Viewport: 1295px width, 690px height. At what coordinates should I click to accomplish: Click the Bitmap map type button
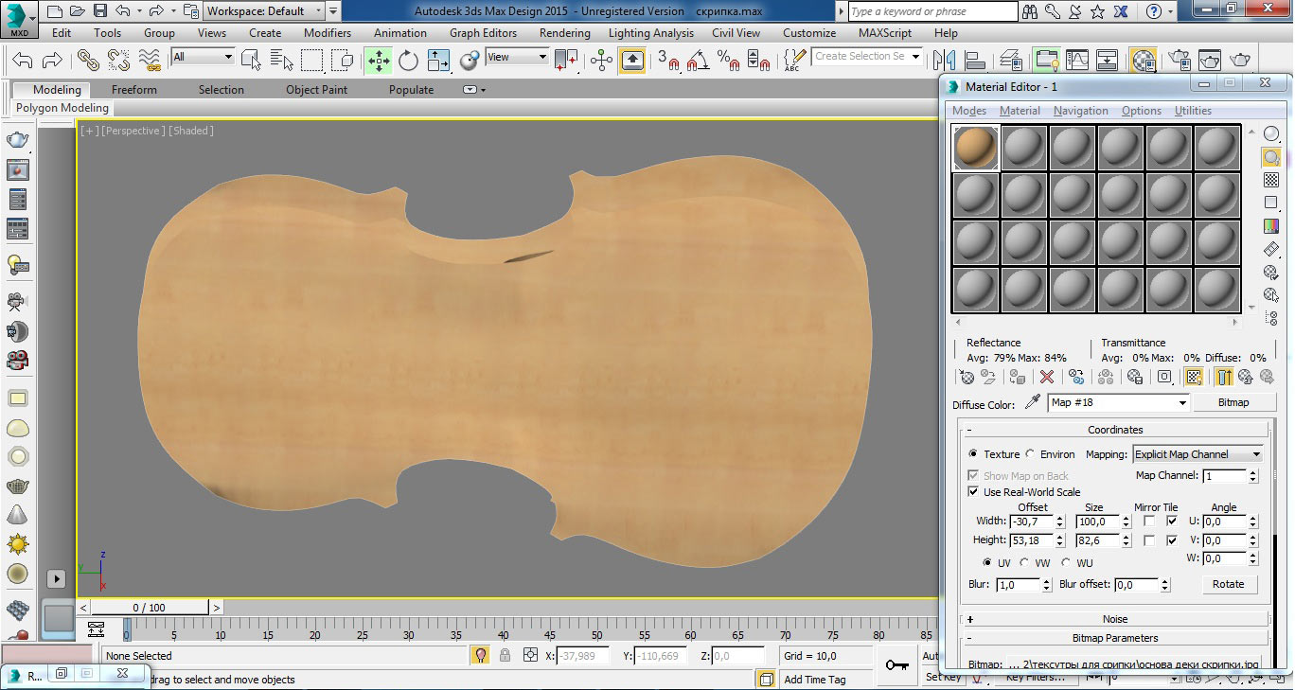click(1233, 402)
